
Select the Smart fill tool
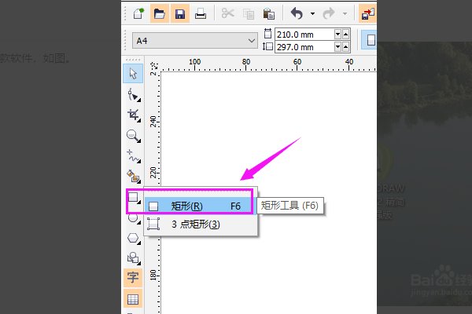click(x=134, y=177)
